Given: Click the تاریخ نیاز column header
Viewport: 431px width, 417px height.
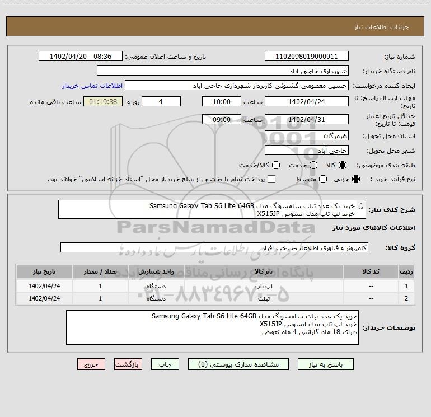Looking at the screenshot, I should 44,271.
